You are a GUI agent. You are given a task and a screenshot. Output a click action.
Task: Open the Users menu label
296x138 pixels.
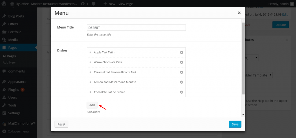click(12, 98)
